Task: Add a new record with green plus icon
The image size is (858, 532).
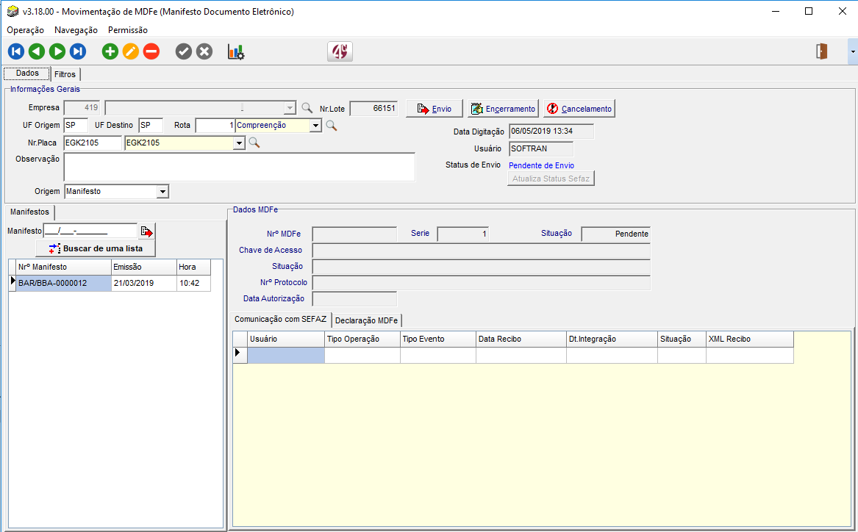Action: coord(110,51)
